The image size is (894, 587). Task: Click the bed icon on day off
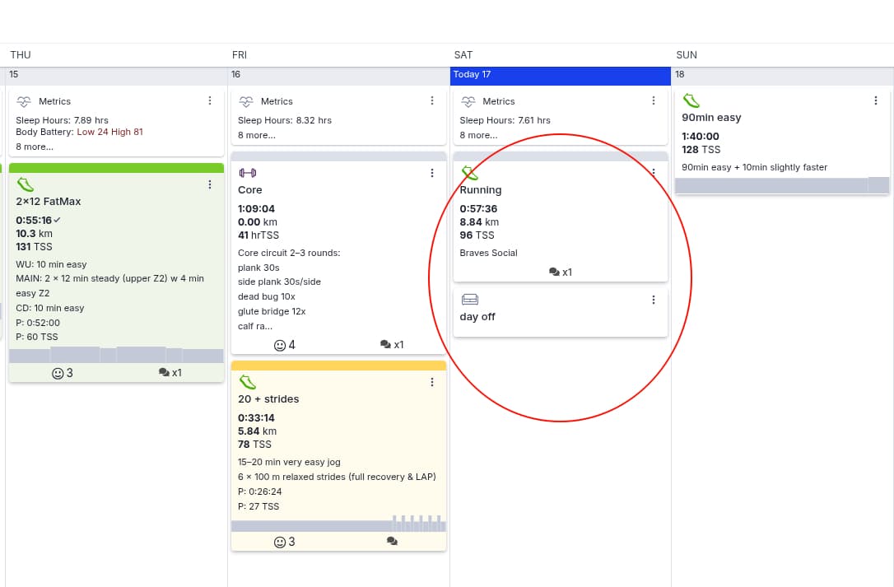(x=469, y=300)
